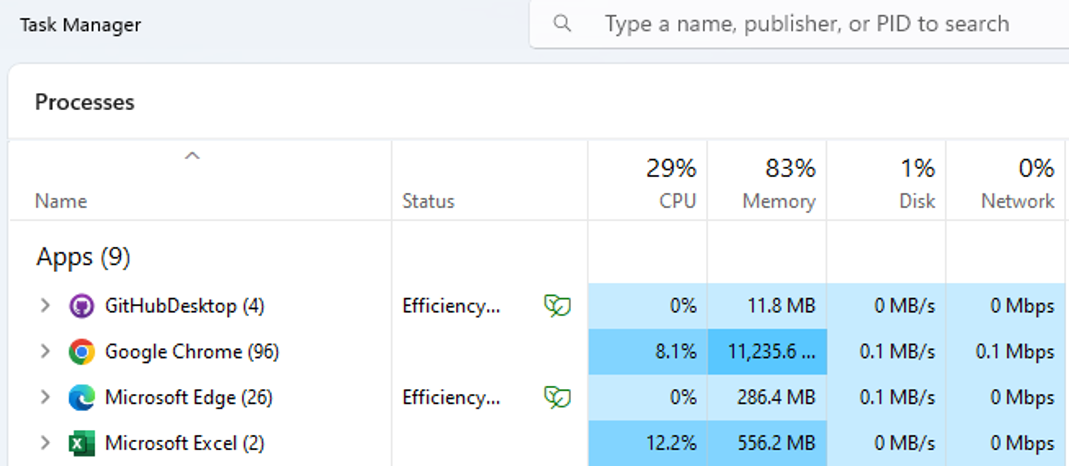Click Excel's 12.2% CPU value
The height and width of the screenshot is (466, 1069).
[671, 443]
